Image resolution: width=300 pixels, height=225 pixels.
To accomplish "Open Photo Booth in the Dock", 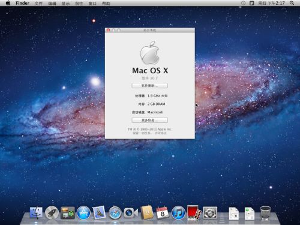I will point(194,212).
